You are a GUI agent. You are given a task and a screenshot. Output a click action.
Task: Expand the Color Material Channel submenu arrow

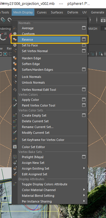point(84,190)
